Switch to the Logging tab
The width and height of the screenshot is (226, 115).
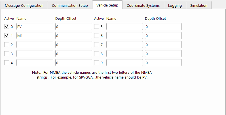pyautogui.click(x=175, y=5)
